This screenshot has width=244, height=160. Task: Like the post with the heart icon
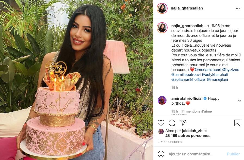pyautogui.click(x=161, y=123)
